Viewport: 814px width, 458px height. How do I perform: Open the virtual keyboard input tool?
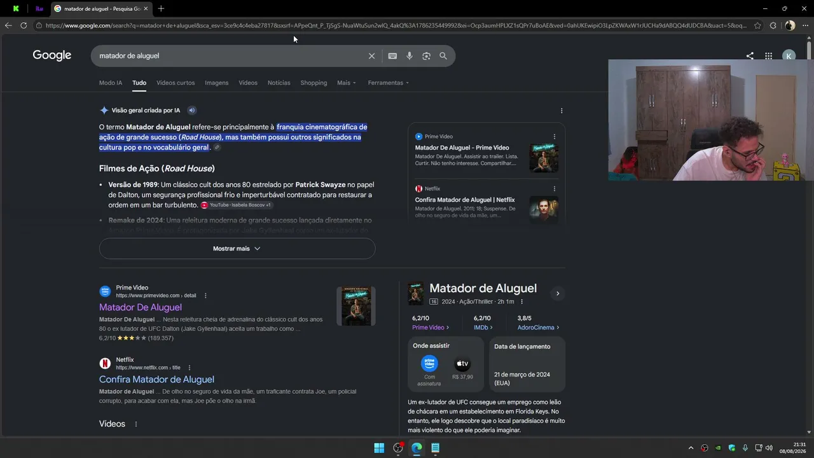pyautogui.click(x=392, y=56)
